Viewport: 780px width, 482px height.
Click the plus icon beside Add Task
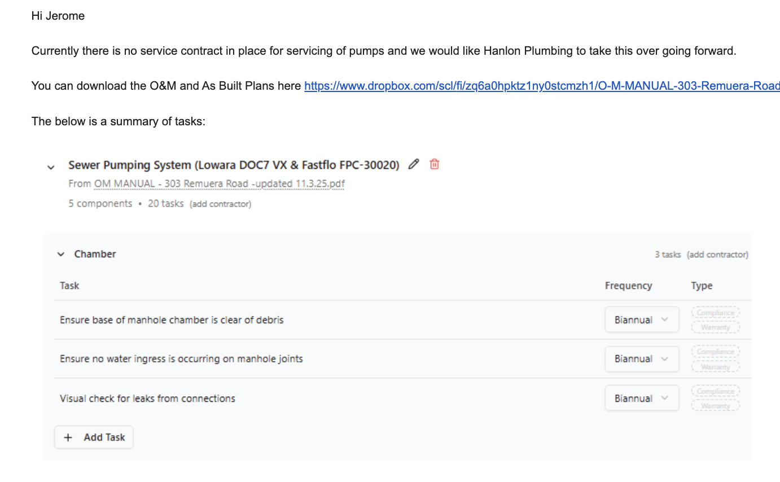coord(68,437)
